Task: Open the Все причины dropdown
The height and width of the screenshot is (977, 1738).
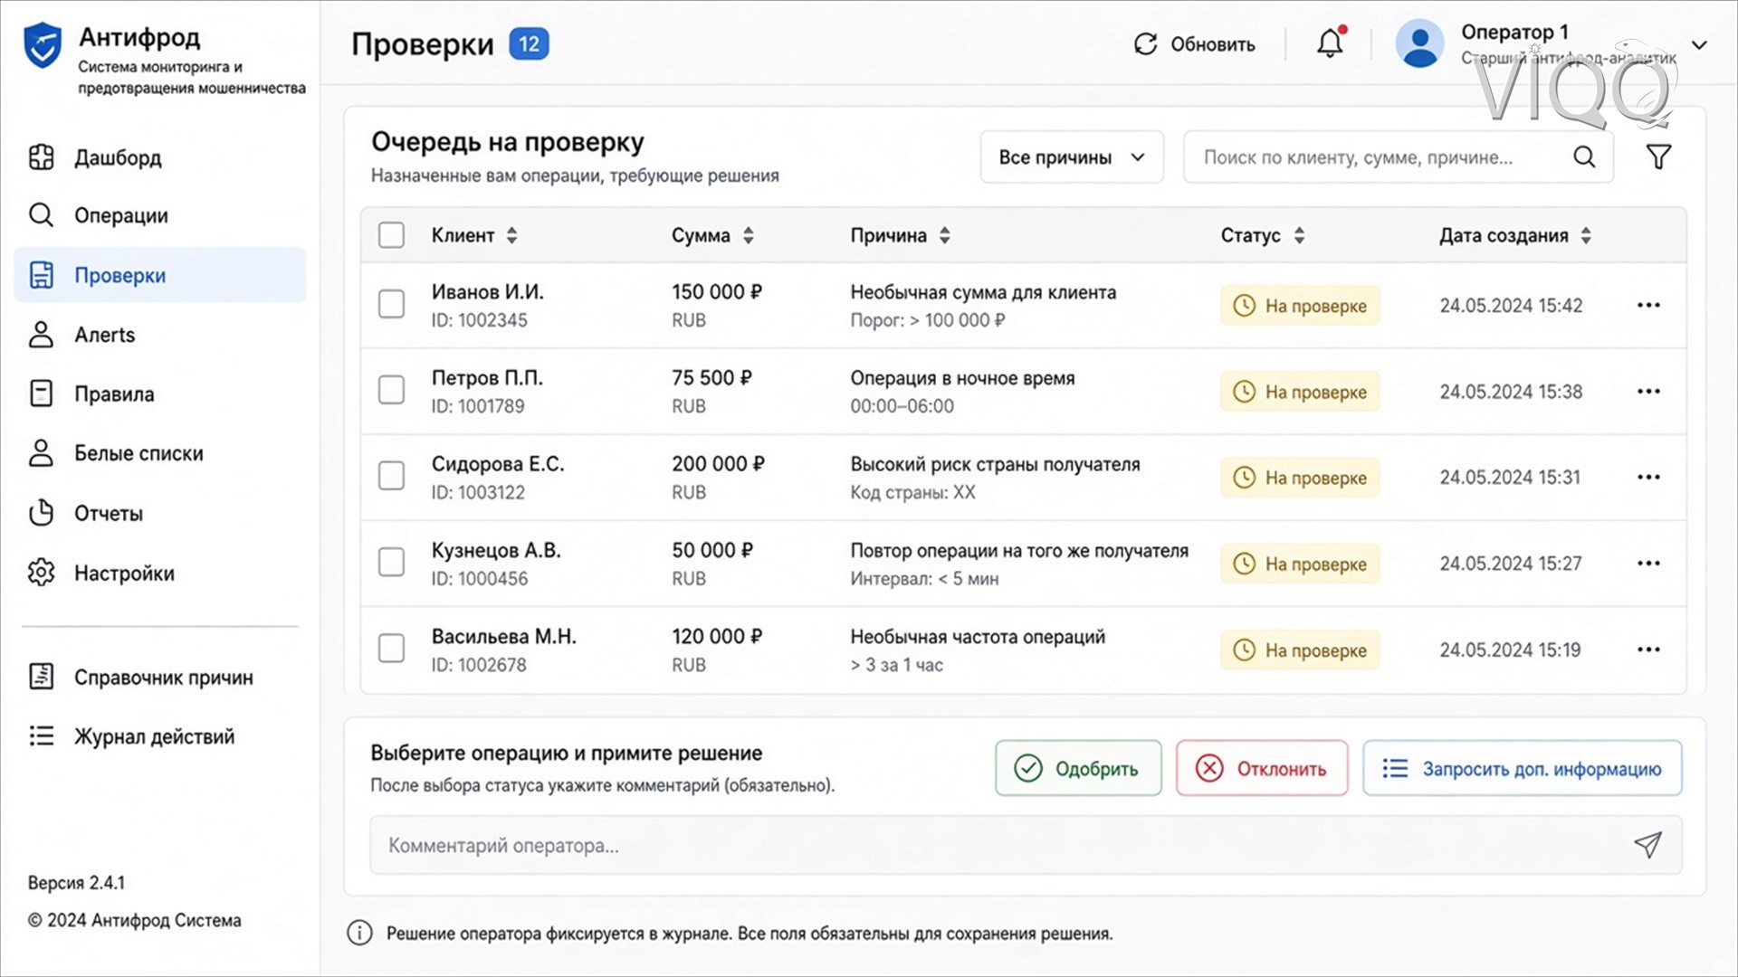Action: 1072,157
